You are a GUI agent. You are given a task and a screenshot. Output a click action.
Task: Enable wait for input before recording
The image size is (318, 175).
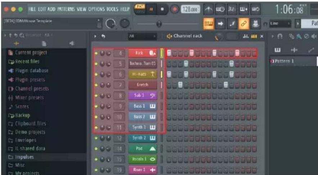coord(220,9)
